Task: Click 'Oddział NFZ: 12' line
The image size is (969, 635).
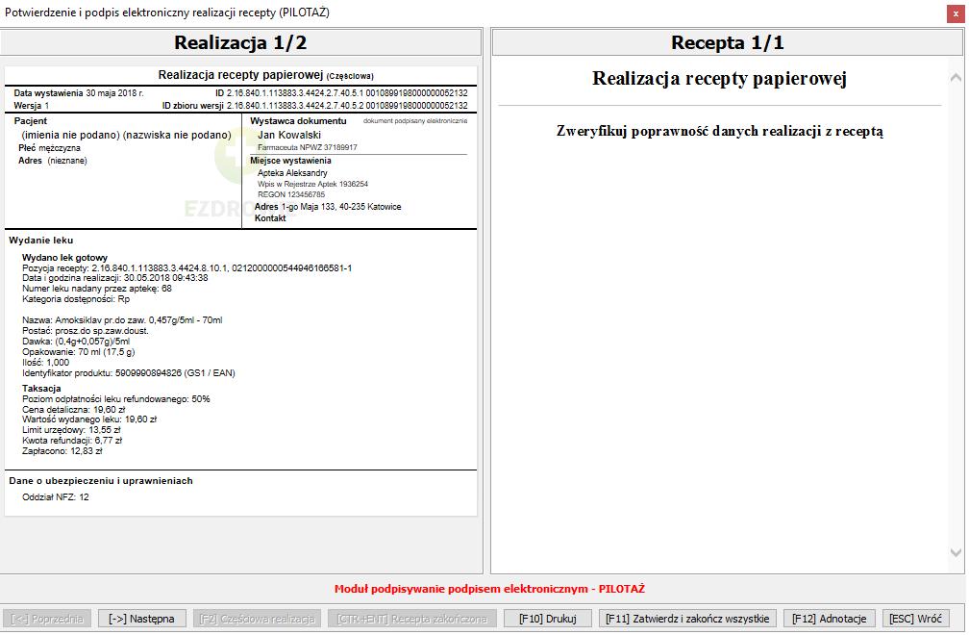Action: tap(56, 497)
